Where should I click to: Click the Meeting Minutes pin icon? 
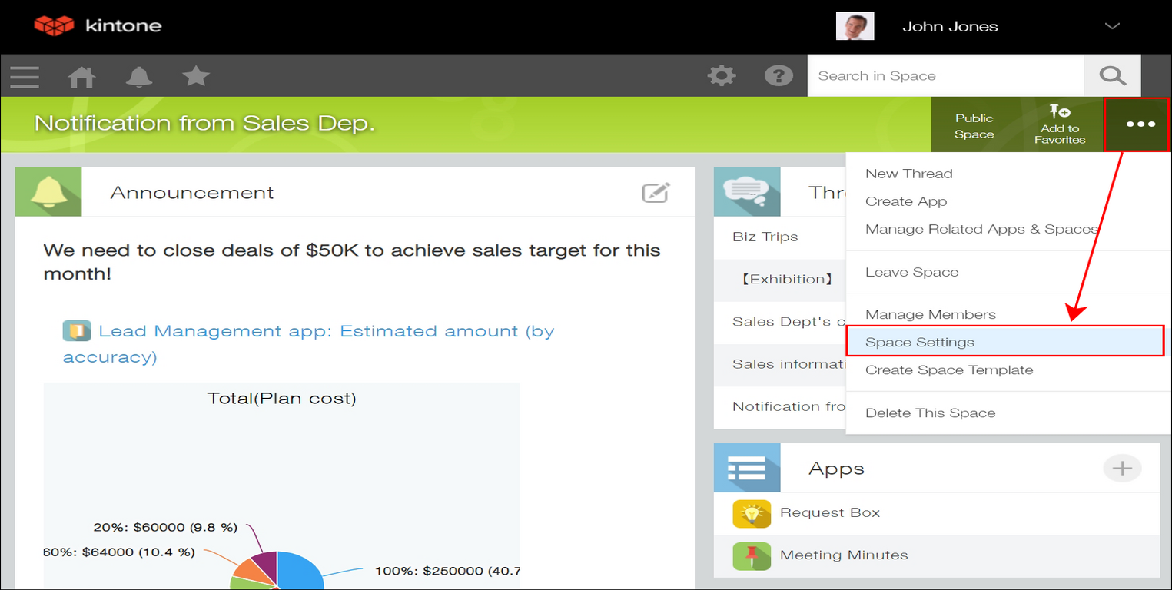751,555
